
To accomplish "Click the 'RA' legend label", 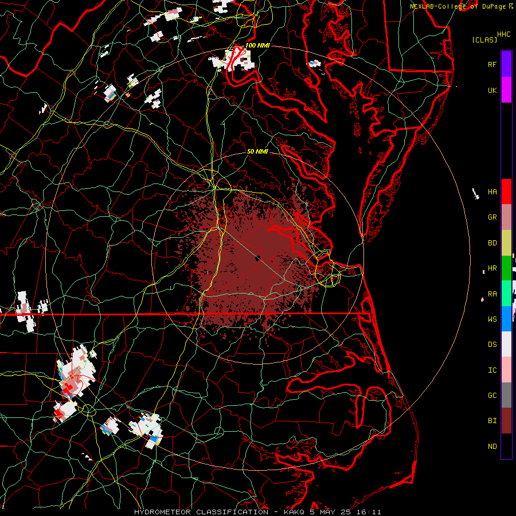I will coord(492,294).
